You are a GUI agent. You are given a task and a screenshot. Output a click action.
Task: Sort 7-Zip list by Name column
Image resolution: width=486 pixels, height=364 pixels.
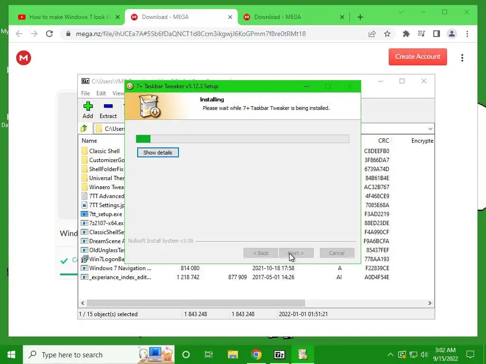(x=89, y=140)
